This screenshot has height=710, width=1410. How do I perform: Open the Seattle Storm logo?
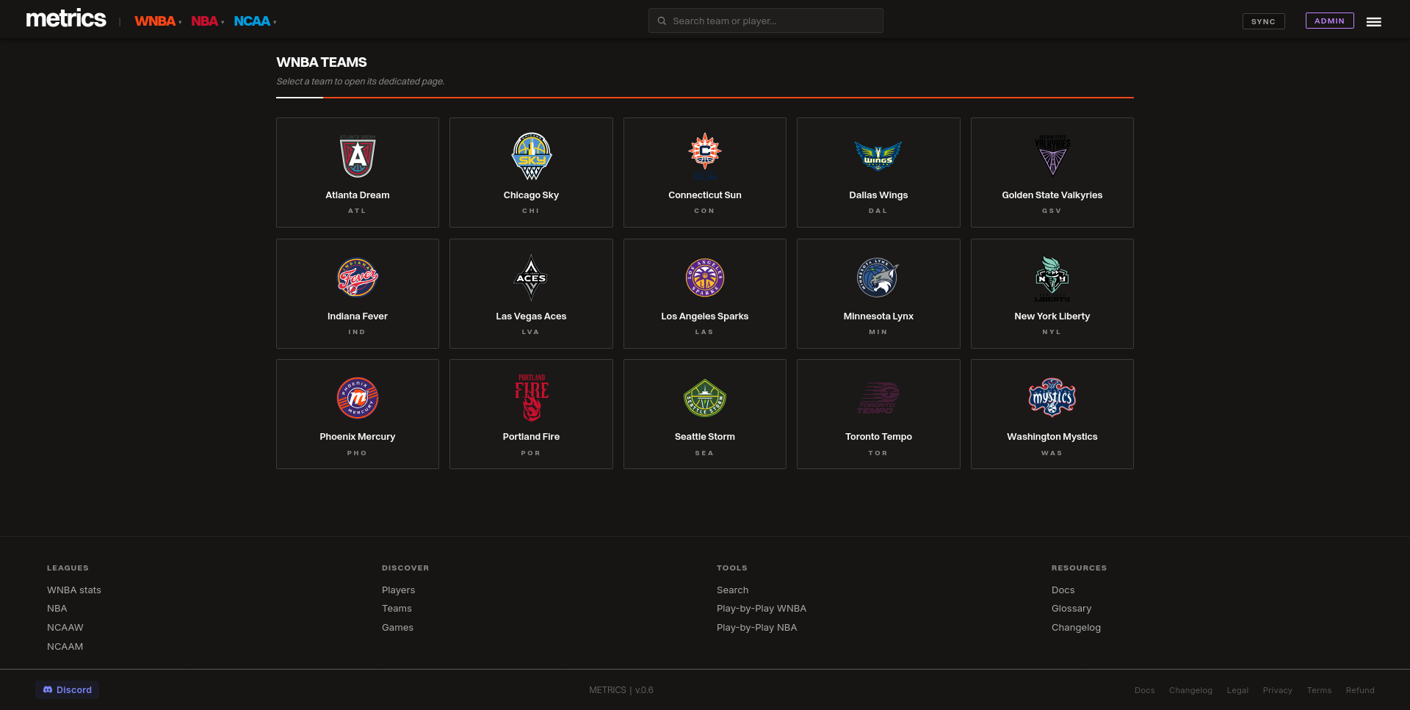[705, 398]
